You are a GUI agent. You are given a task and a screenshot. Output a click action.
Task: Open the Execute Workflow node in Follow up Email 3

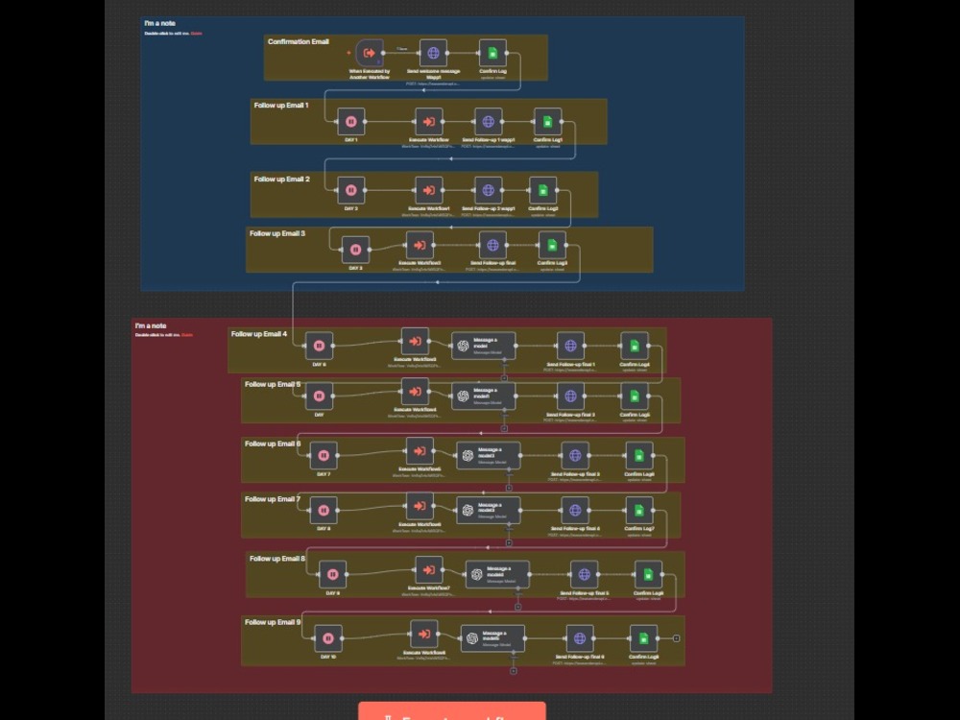pyautogui.click(x=420, y=246)
